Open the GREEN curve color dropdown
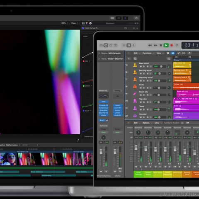Screen dimensions: 199x199 (88, 86)
